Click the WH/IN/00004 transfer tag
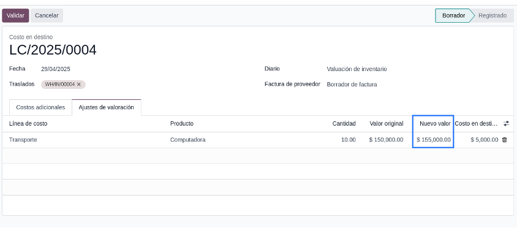The height and width of the screenshot is (228, 517). coord(60,85)
